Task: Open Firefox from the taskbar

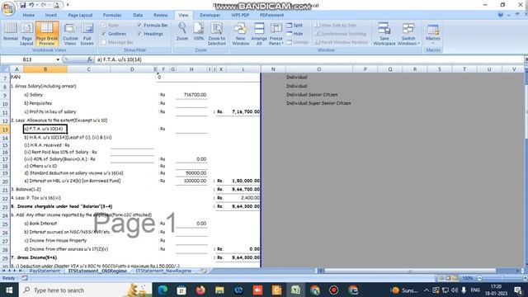Action: click(x=200, y=290)
